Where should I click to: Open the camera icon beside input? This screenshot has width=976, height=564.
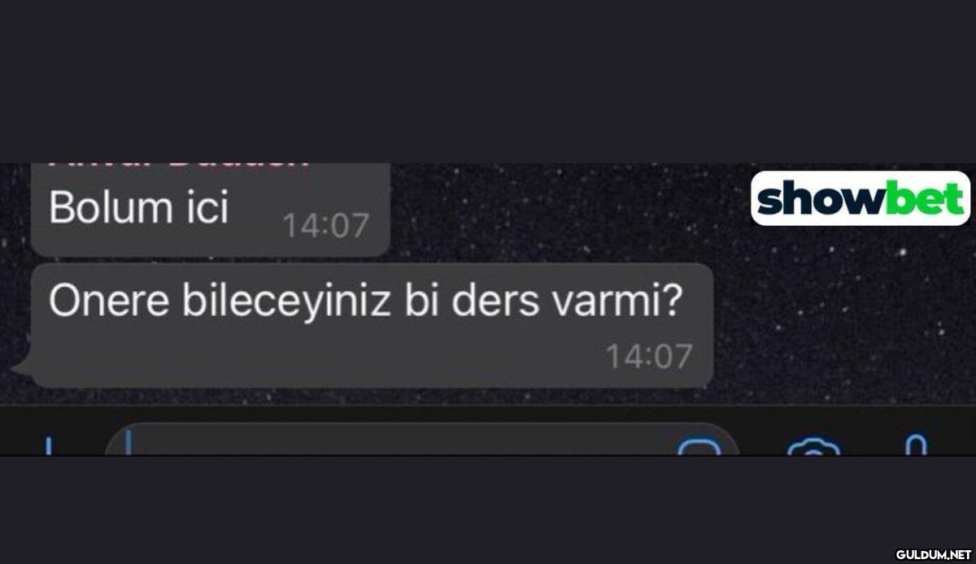pos(813,446)
